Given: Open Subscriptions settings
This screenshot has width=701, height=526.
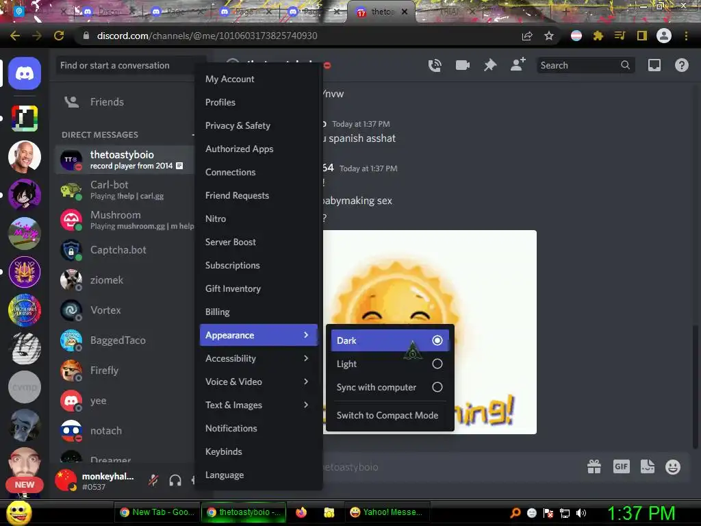Looking at the screenshot, I should coord(258,265).
